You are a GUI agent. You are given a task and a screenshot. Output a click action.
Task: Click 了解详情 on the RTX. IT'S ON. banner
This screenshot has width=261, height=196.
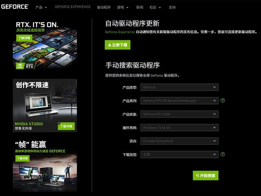tap(24, 38)
